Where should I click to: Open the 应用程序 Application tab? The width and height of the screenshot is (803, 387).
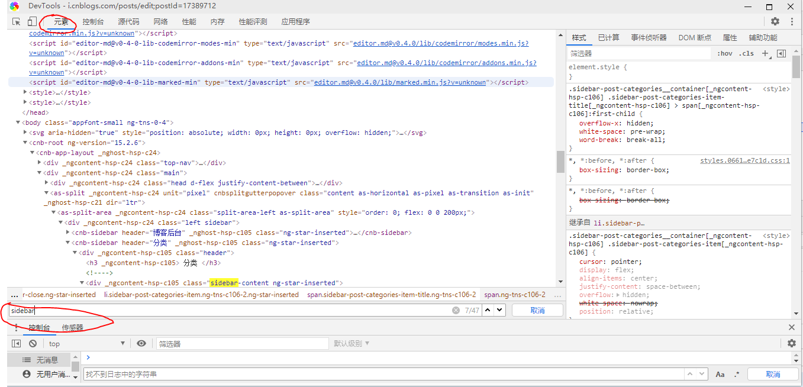(x=296, y=21)
